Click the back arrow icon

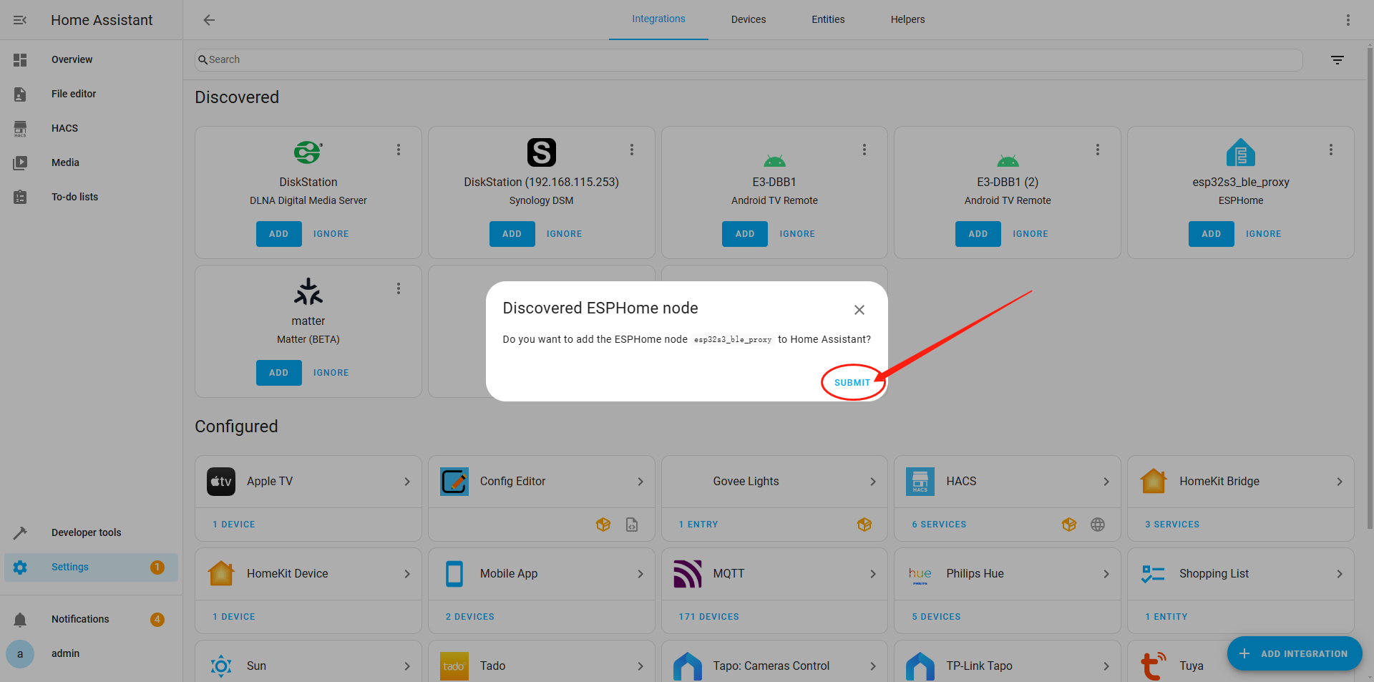pyautogui.click(x=209, y=20)
